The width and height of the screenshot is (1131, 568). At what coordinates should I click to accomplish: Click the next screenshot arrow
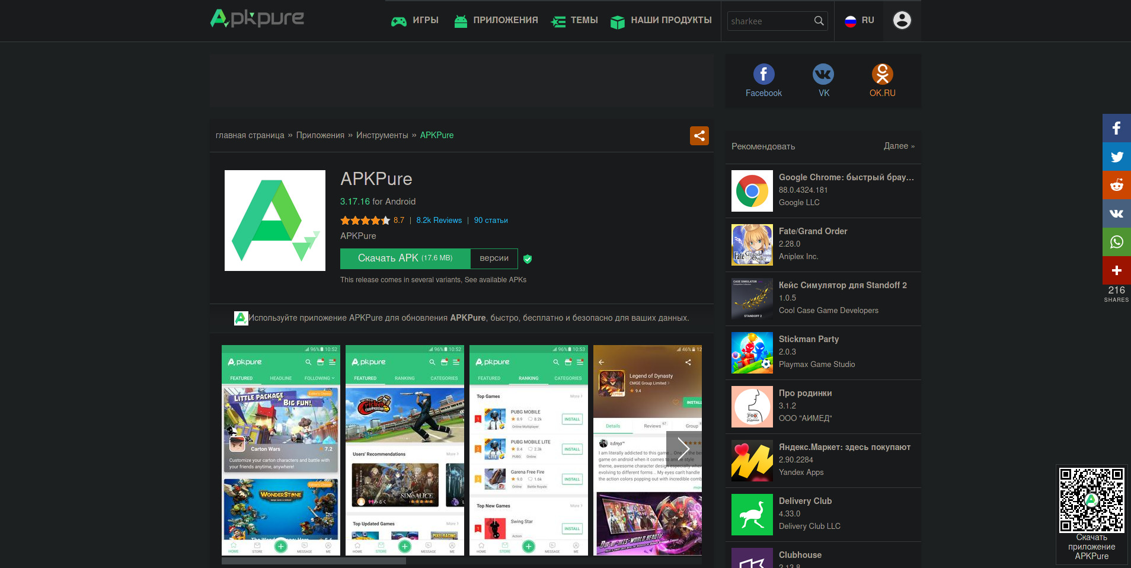pyautogui.click(x=683, y=449)
